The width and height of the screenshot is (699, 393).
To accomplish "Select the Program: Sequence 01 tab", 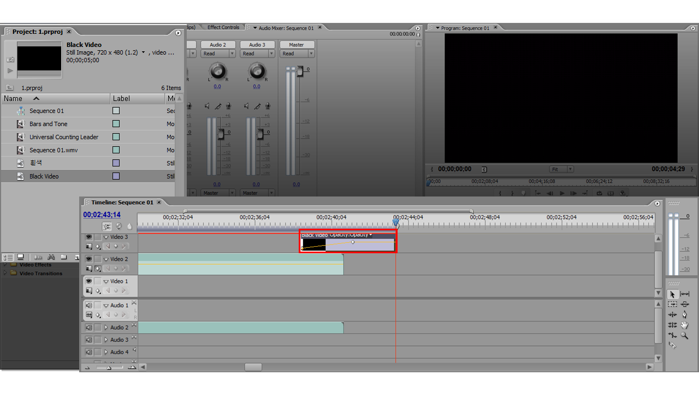I will [x=466, y=28].
